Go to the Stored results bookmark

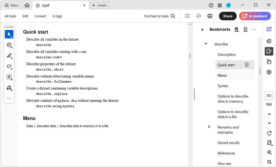click(x=228, y=143)
